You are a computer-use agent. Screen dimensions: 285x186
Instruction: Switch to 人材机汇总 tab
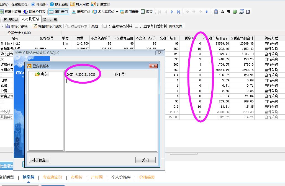point(30,19)
